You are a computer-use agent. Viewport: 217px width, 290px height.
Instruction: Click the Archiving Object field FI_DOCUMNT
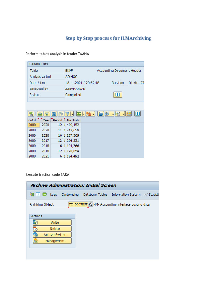pos(78,204)
